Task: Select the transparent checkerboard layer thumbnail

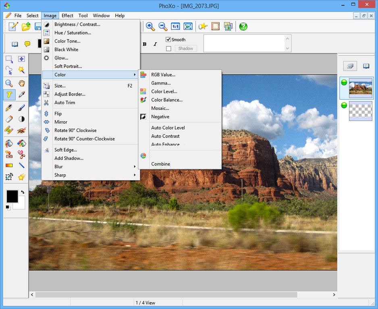Action: point(360,111)
